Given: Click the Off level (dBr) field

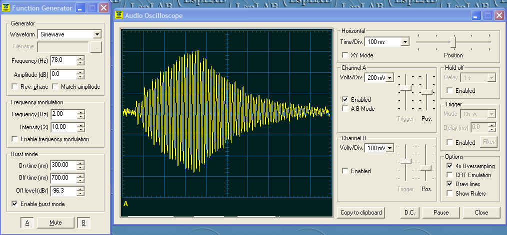Looking at the screenshot, I should click(63, 191).
